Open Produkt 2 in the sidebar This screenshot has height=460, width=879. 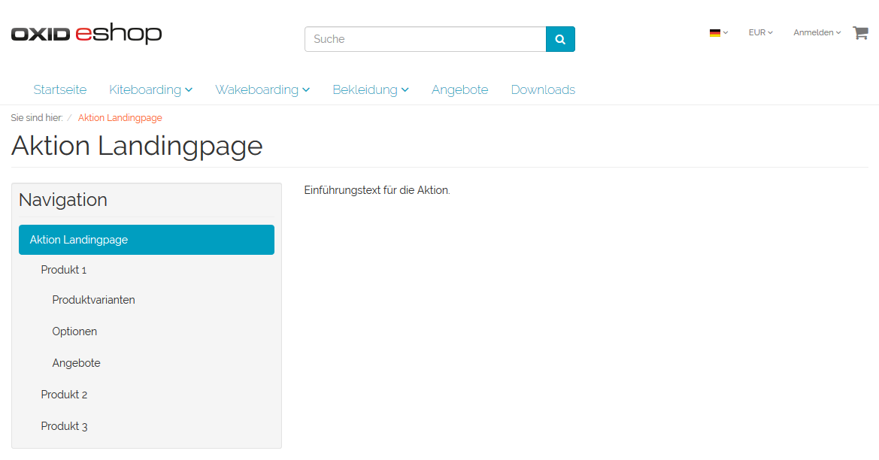pos(64,395)
